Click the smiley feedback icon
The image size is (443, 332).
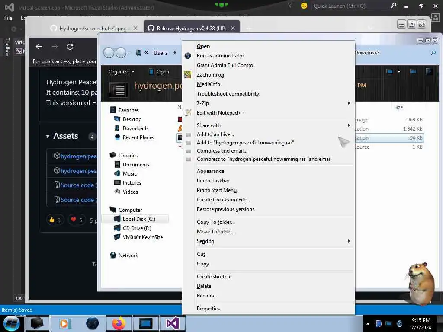coord(304,6)
